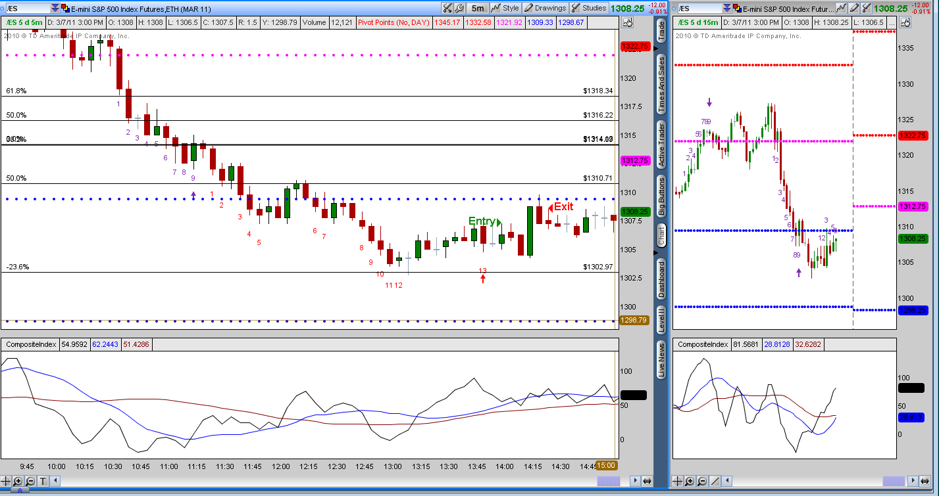Open the left chart's crossed-tools toolbar icon
The width and height of the screenshot is (939, 496).
[447, 9]
